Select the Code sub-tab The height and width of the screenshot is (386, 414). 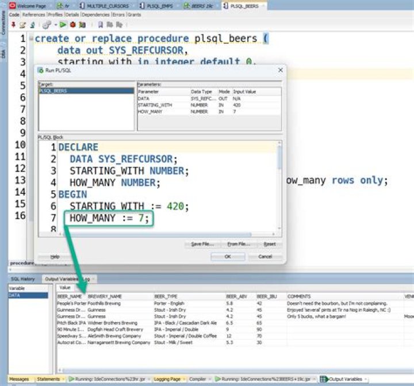click(x=14, y=15)
